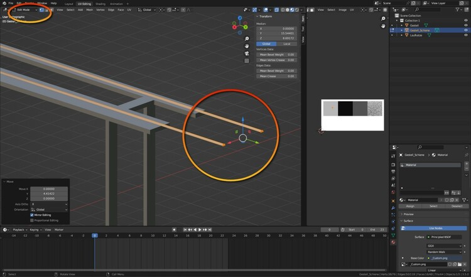Viewport: 471px width, 277px height.
Task: Enable the Proportional Editing checkbox
Action: [33, 220]
